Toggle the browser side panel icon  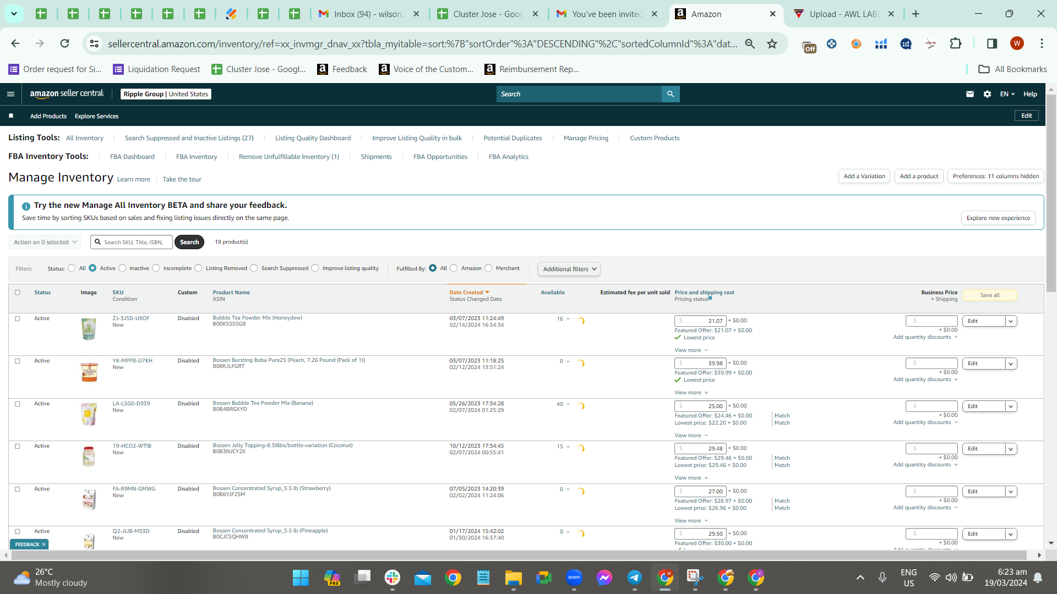click(992, 43)
